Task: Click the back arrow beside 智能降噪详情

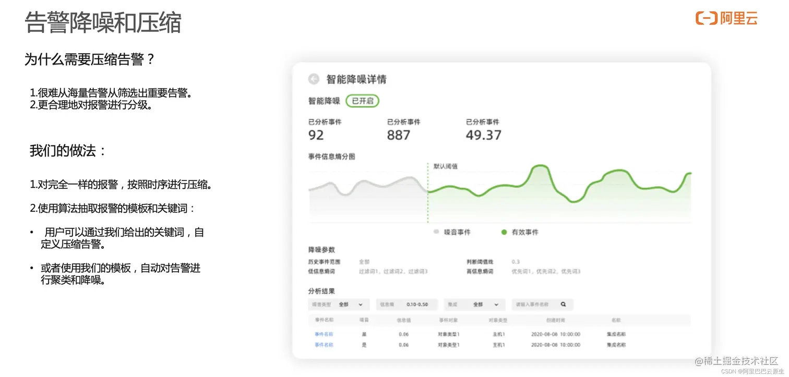Action: tap(314, 79)
